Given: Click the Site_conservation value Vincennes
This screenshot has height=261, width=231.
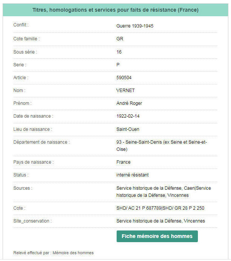Looking at the screenshot, I should [x=161, y=221].
